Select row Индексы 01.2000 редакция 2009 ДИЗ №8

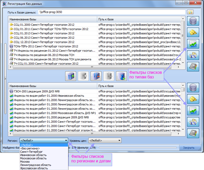(x=94, y=117)
